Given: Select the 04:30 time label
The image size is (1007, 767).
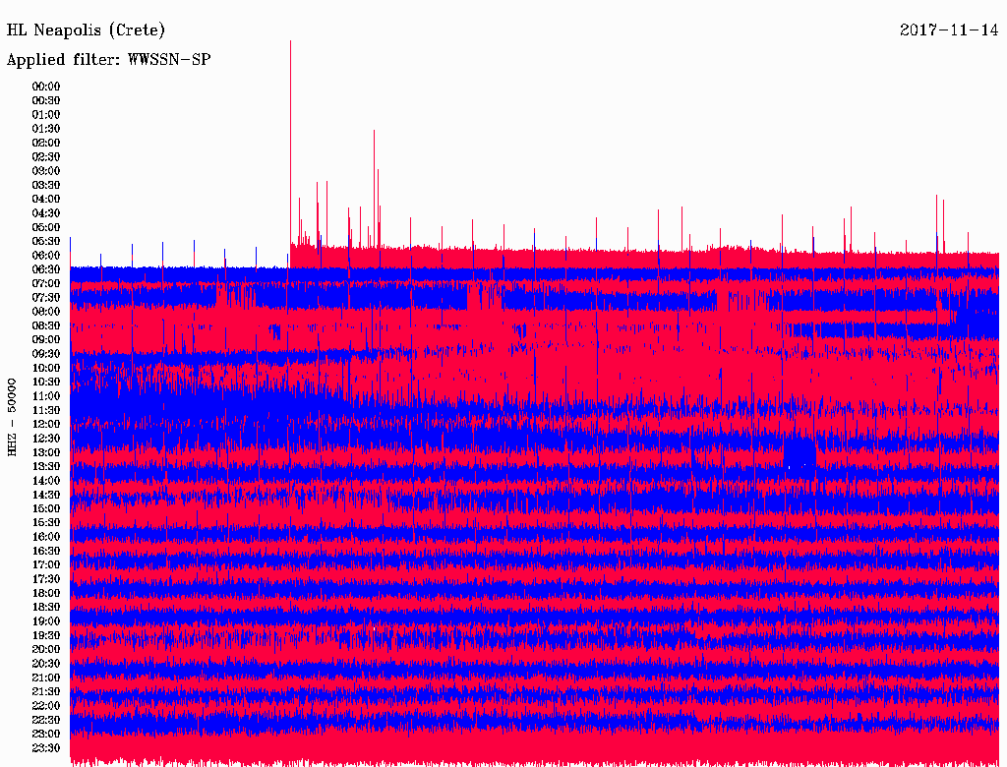Looking at the screenshot, I should click(46, 213).
